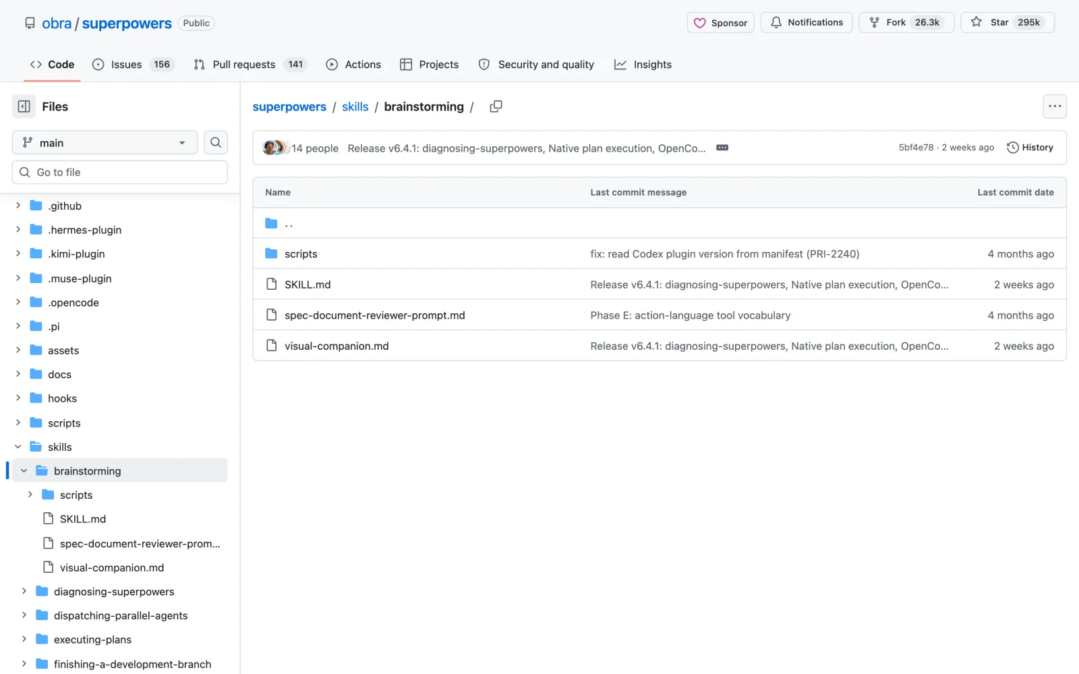Show full commit message via ellipsis icon
The image size is (1079, 674).
tap(722, 148)
